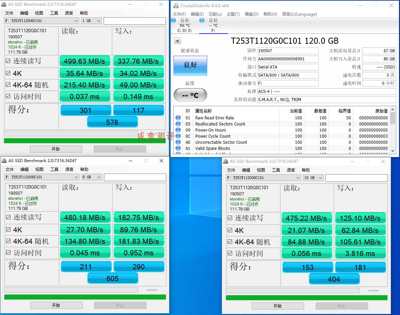The height and width of the screenshot is (315, 400).
Task: Open 硬盘(D) menu in CrystalDiskInfo
Action: pyautogui.click(x=251, y=14)
